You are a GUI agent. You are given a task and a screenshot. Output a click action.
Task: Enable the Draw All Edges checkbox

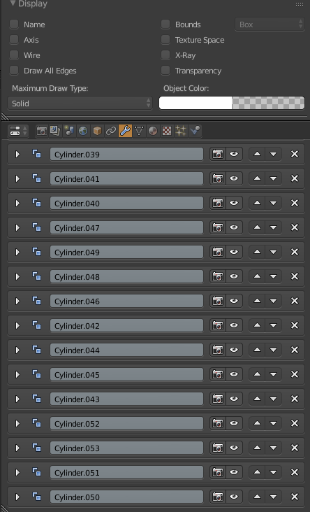pos(14,70)
